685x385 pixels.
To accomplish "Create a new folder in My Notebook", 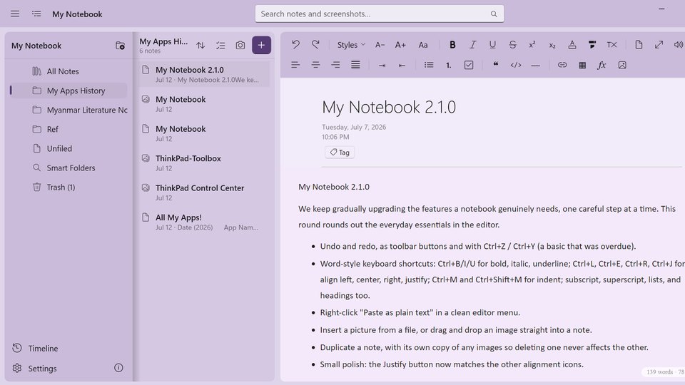I will [120, 46].
